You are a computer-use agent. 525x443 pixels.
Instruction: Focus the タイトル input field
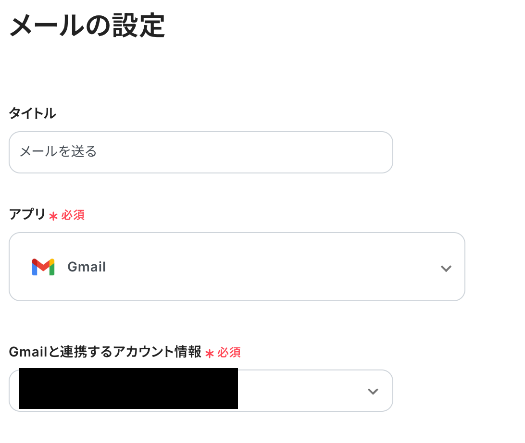200,152
